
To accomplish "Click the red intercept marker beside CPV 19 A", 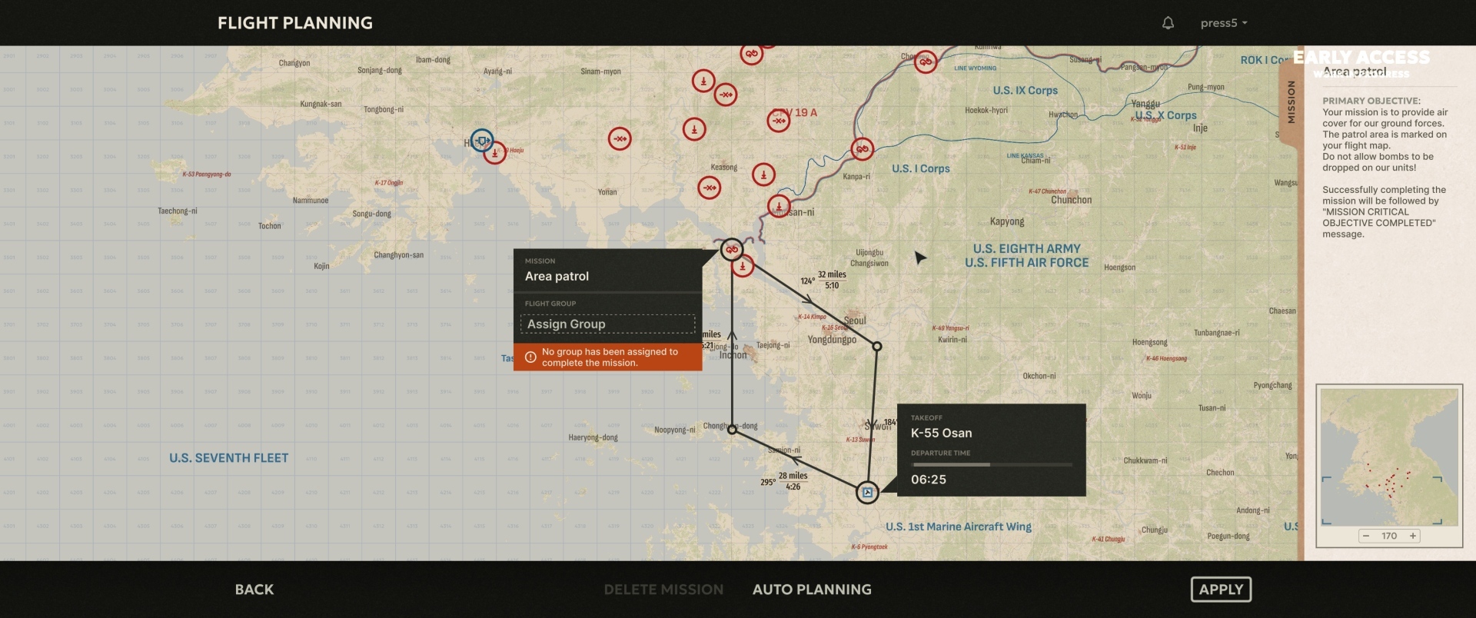I will click(x=779, y=121).
